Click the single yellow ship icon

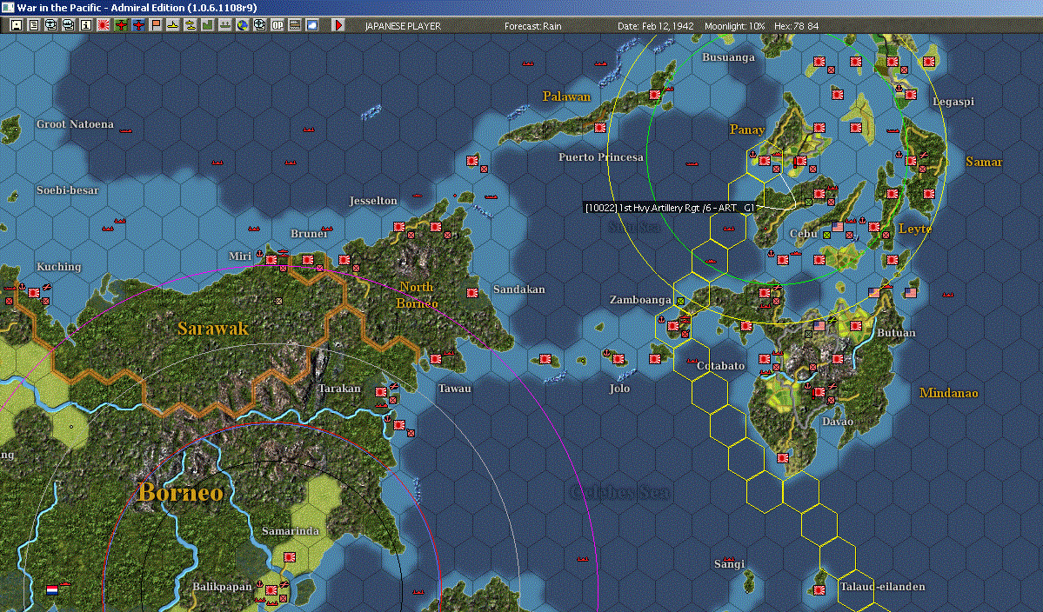173,25
